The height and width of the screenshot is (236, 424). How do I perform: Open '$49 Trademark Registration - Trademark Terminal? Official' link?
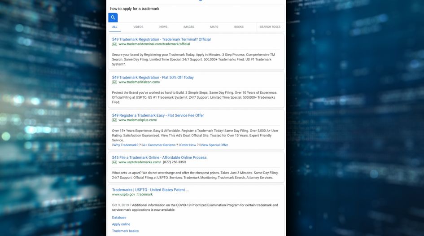(x=161, y=39)
